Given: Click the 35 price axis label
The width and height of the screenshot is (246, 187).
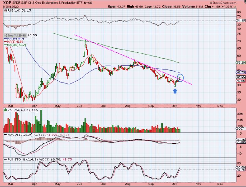Looking at the screenshot, I should [239, 92].
